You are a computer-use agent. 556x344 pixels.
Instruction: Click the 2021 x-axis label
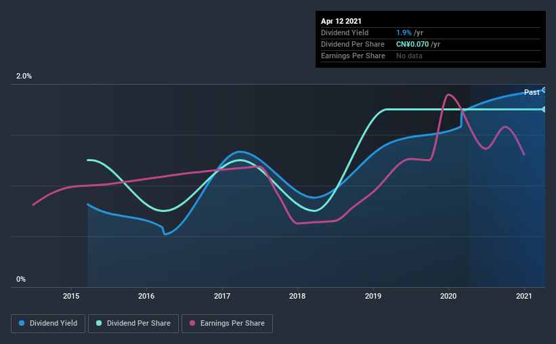pos(523,296)
